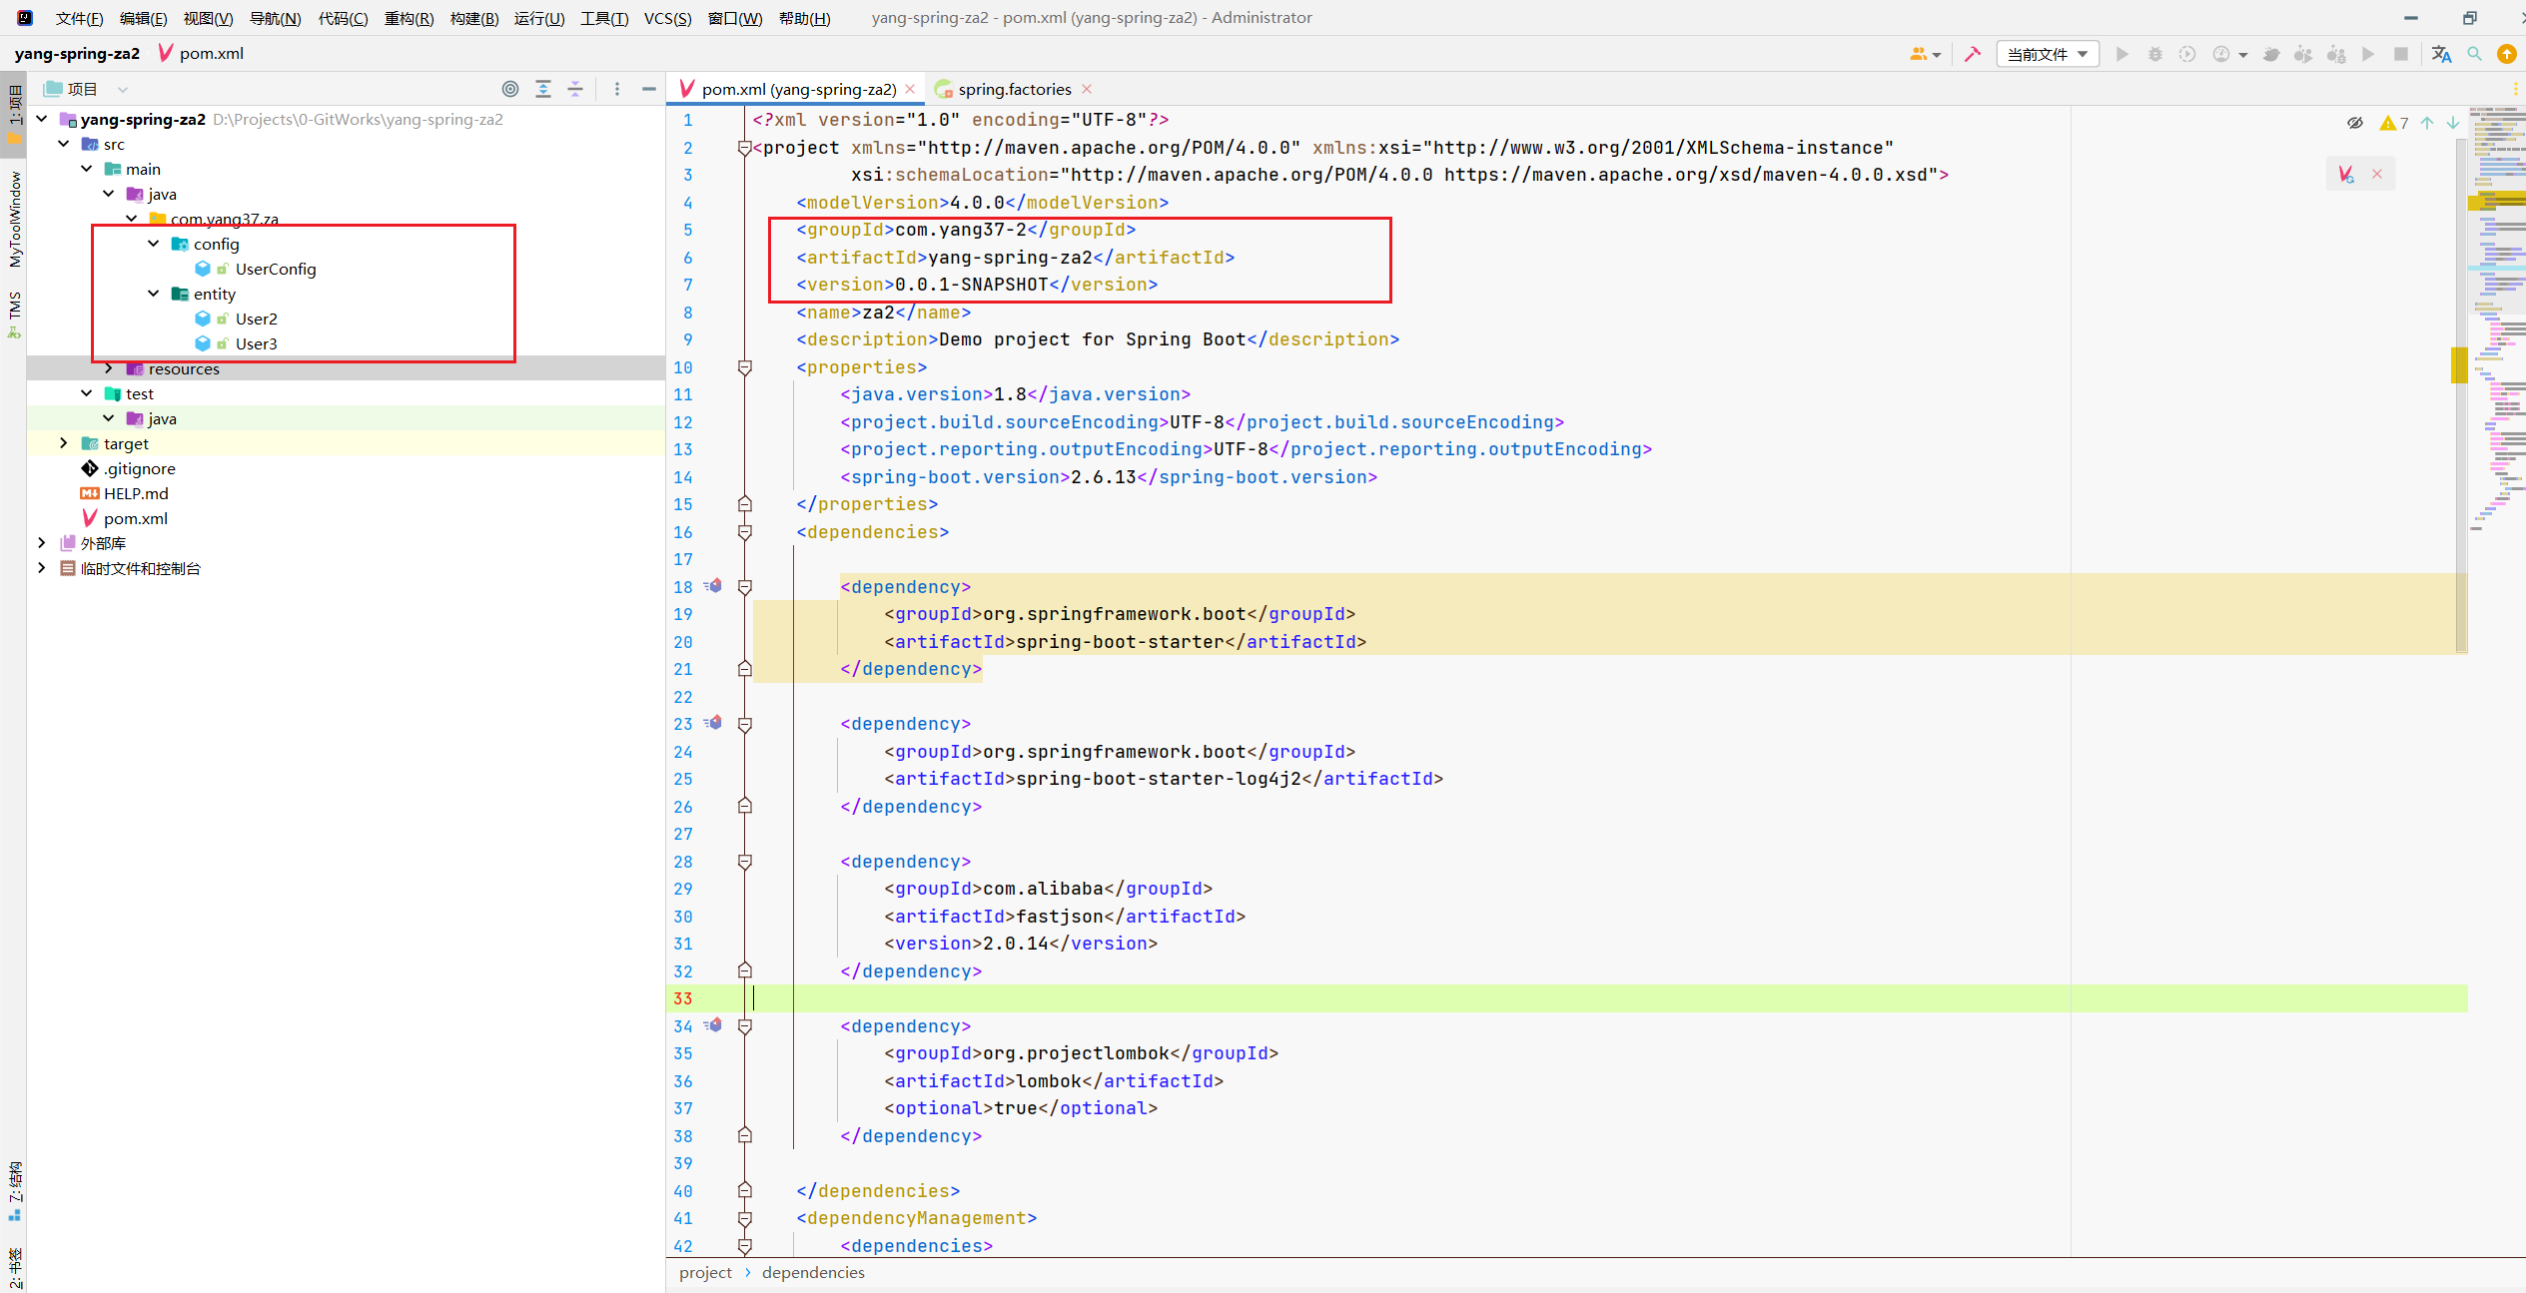Screen dimensions: 2526x1293
Task: Click the Stop square button
Action: tap(2401, 54)
